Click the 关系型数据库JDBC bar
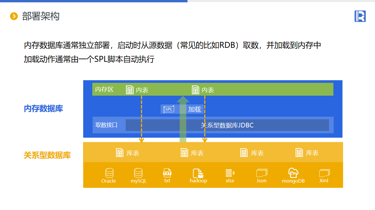The width and height of the screenshot is (375, 210). pos(227,125)
